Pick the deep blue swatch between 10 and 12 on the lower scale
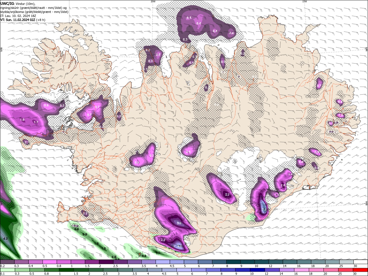 [x=257, y=270]
